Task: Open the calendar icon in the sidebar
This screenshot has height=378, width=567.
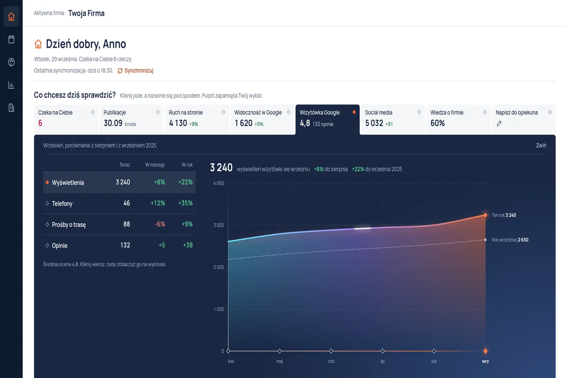Action: [x=11, y=39]
